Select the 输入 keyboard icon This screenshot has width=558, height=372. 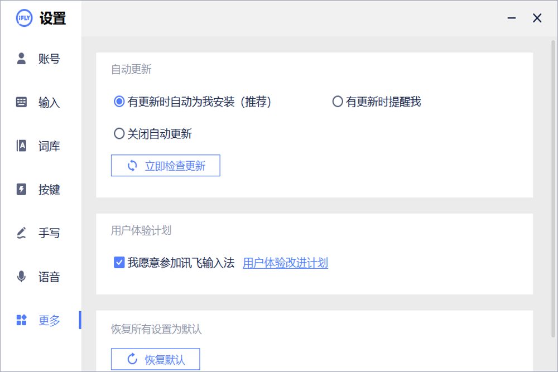coord(22,102)
